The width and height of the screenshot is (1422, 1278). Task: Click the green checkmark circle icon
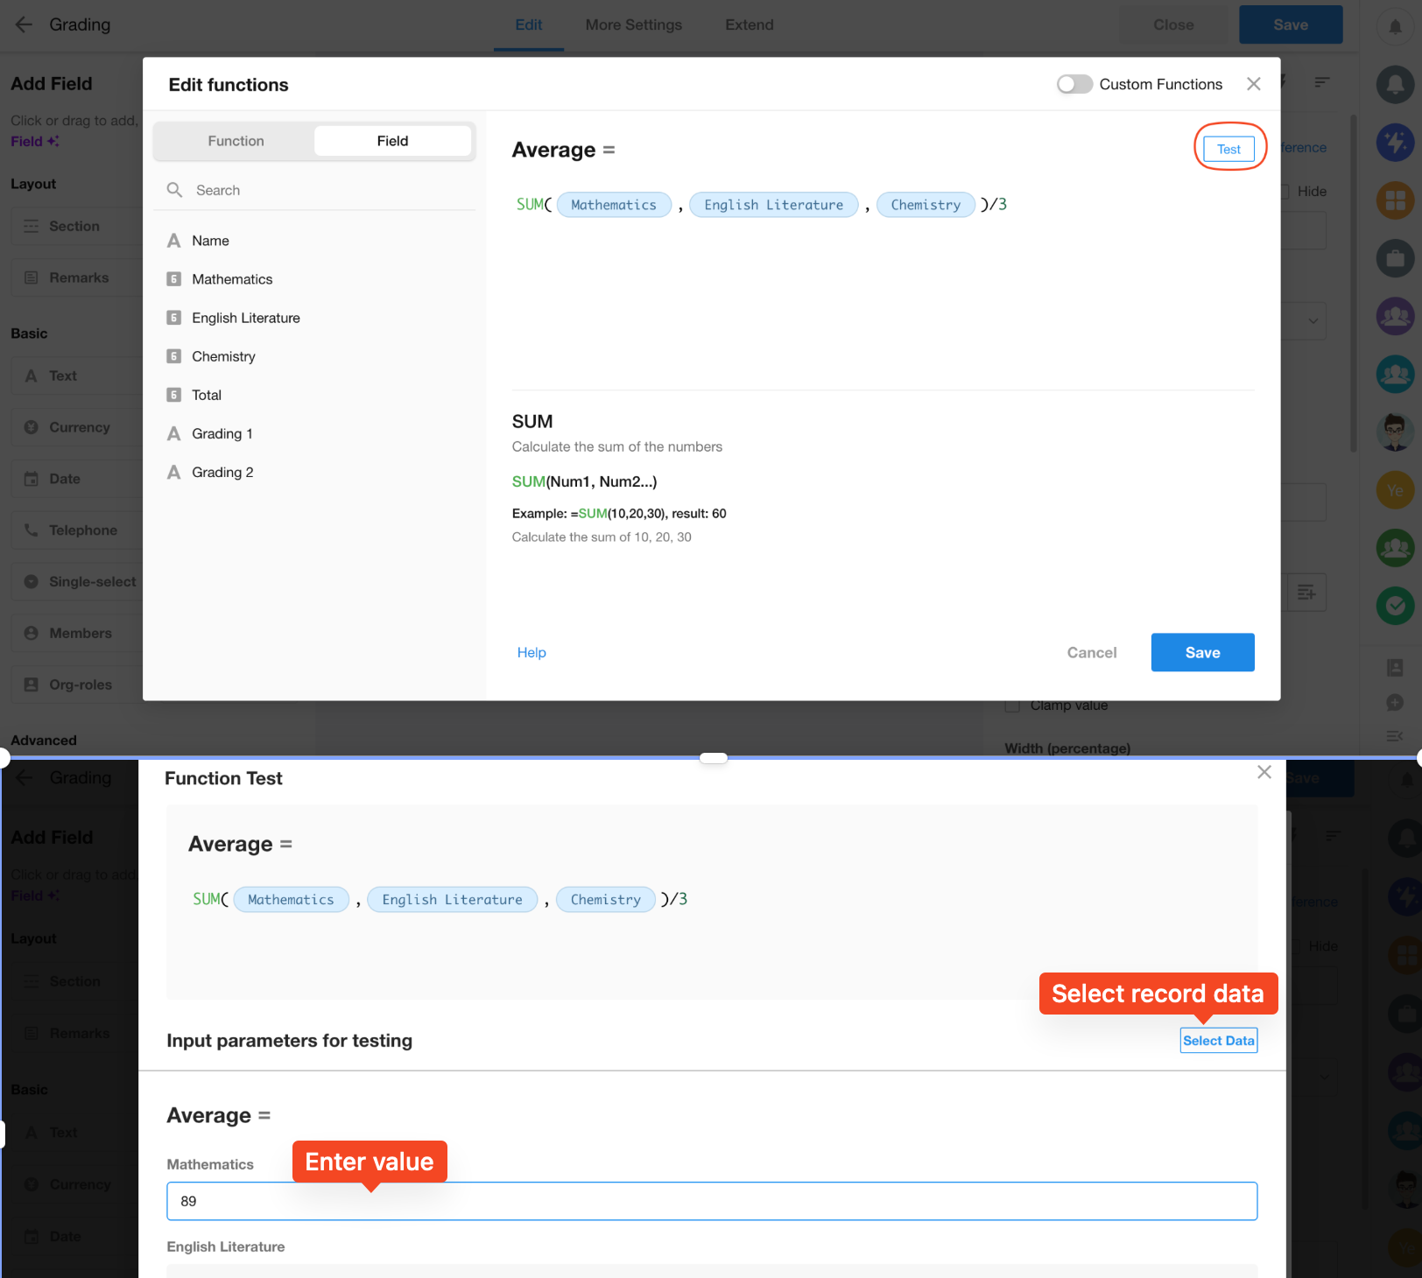[x=1395, y=605]
